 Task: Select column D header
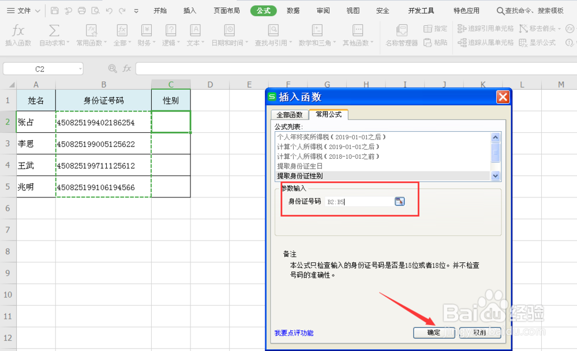point(210,85)
